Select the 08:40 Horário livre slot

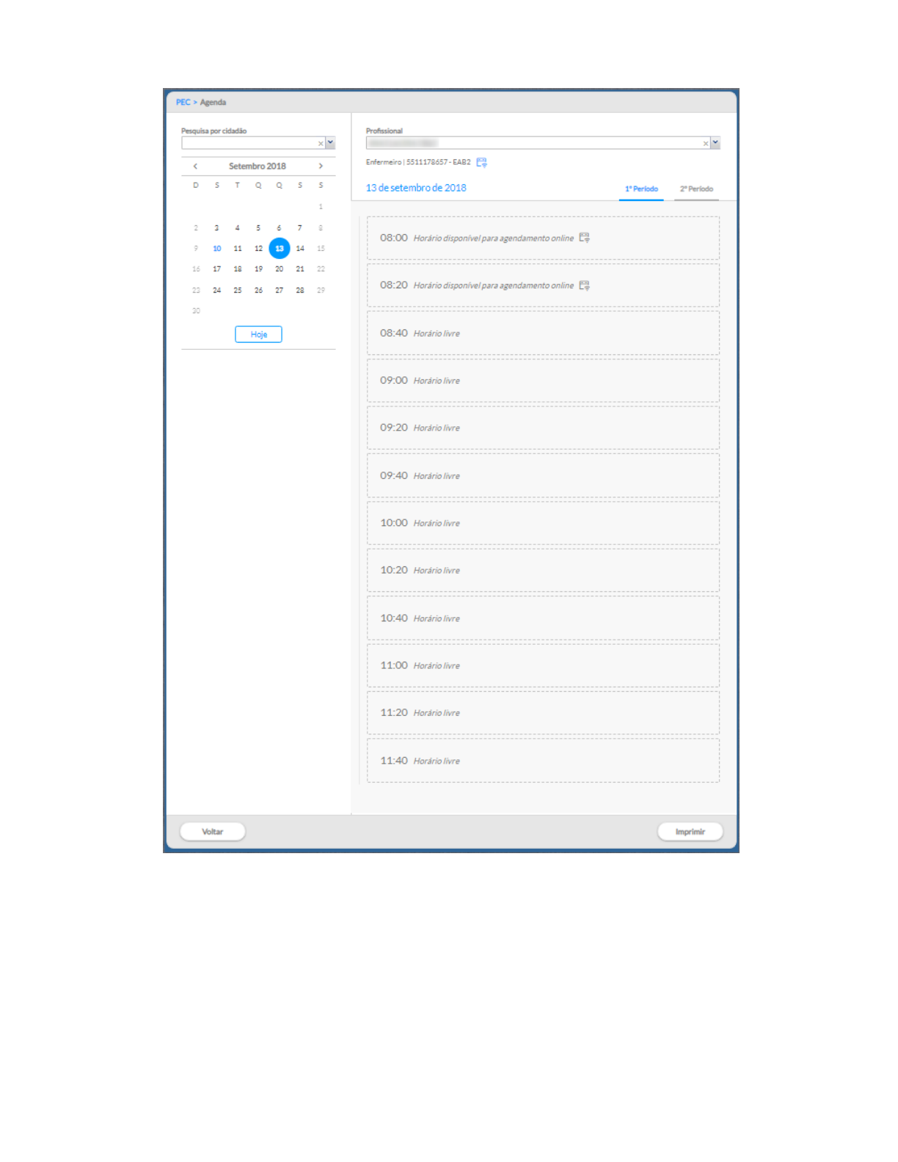pos(543,333)
